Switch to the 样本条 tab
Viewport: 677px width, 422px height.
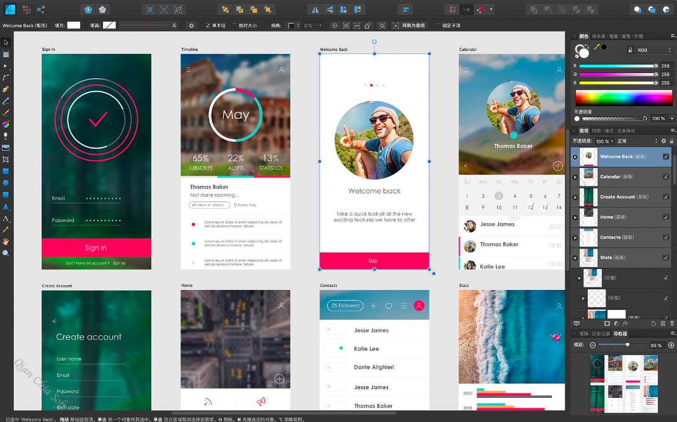click(x=598, y=36)
